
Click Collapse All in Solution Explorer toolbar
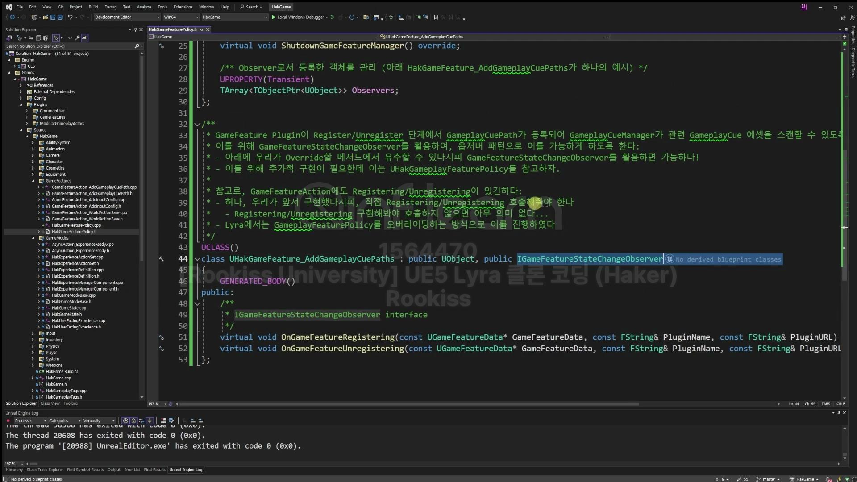point(38,38)
